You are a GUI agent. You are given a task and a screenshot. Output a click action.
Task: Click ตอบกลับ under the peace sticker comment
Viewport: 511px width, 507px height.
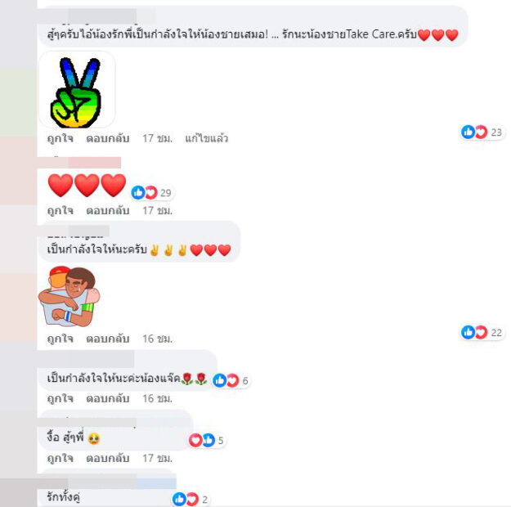pos(108,138)
